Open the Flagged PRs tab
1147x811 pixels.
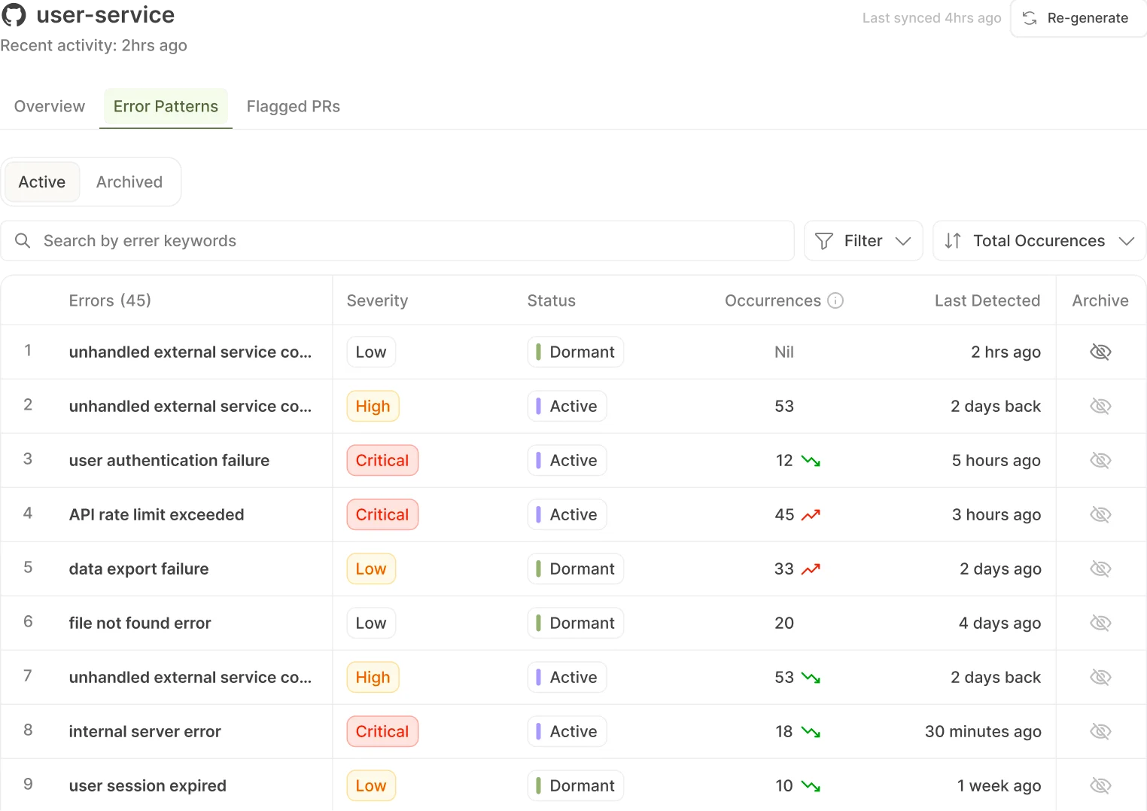point(294,106)
